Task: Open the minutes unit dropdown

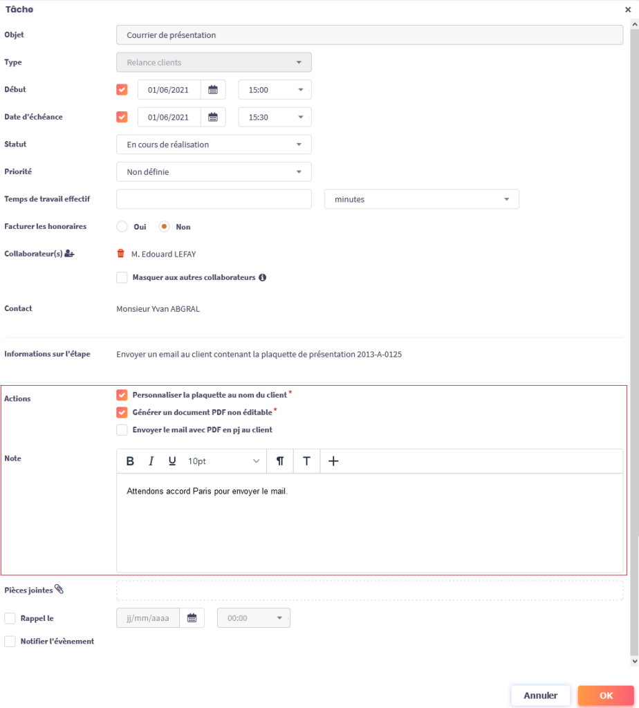Action: pyautogui.click(x=421, y=199)
